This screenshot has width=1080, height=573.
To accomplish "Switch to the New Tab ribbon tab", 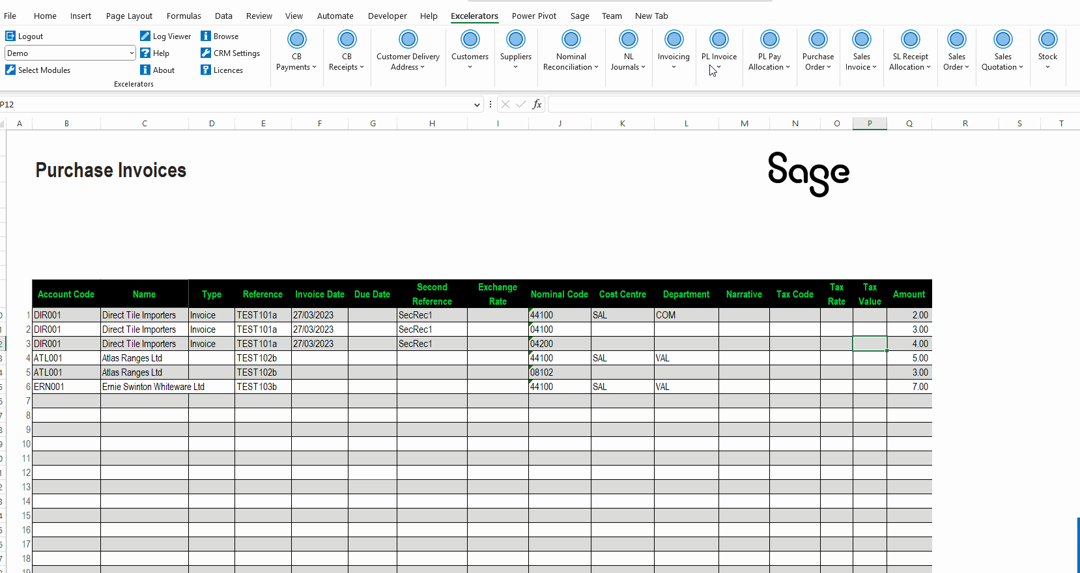I will [651, 16].
